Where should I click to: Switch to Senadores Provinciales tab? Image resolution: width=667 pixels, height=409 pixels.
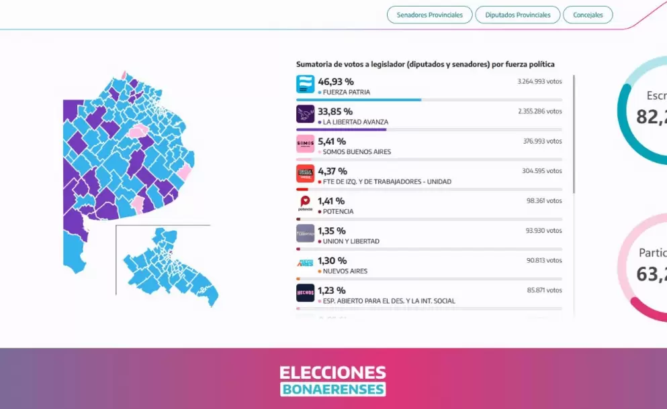coord(430,15)
